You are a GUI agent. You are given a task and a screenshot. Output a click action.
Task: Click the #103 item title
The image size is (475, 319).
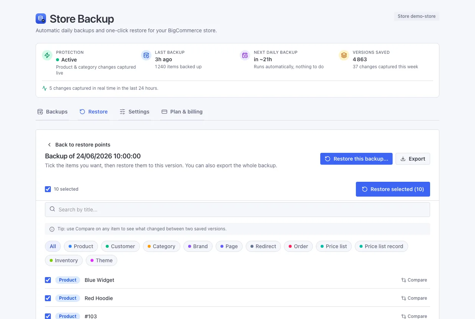(91, 316)
